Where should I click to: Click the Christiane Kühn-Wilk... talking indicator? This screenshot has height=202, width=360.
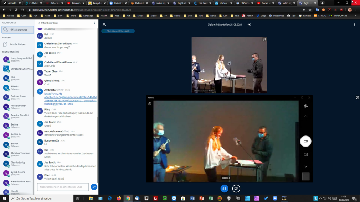click(x=118, y=31)
